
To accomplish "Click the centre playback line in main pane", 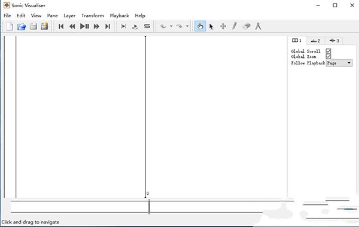I will [145, 116].
